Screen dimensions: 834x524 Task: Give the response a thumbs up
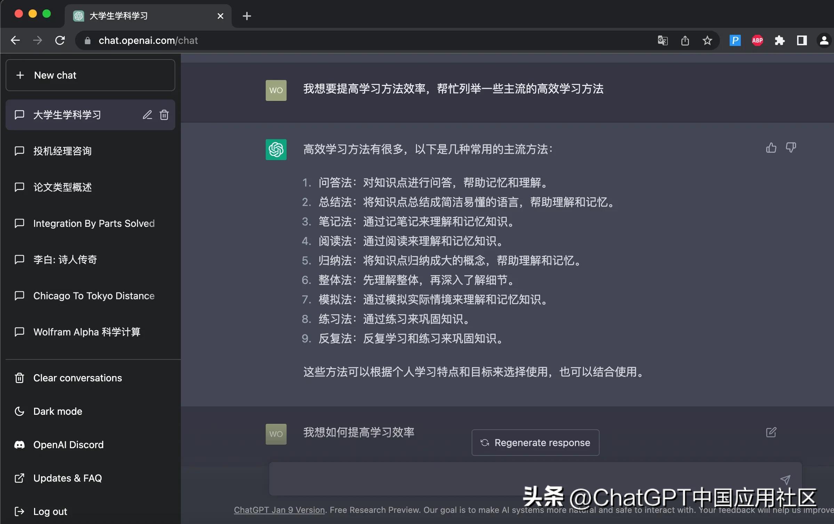pos(771,148)
